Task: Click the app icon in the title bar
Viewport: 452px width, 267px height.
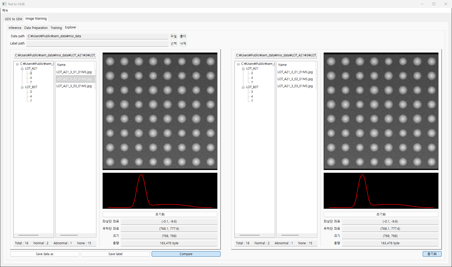Action: point(4,4)
